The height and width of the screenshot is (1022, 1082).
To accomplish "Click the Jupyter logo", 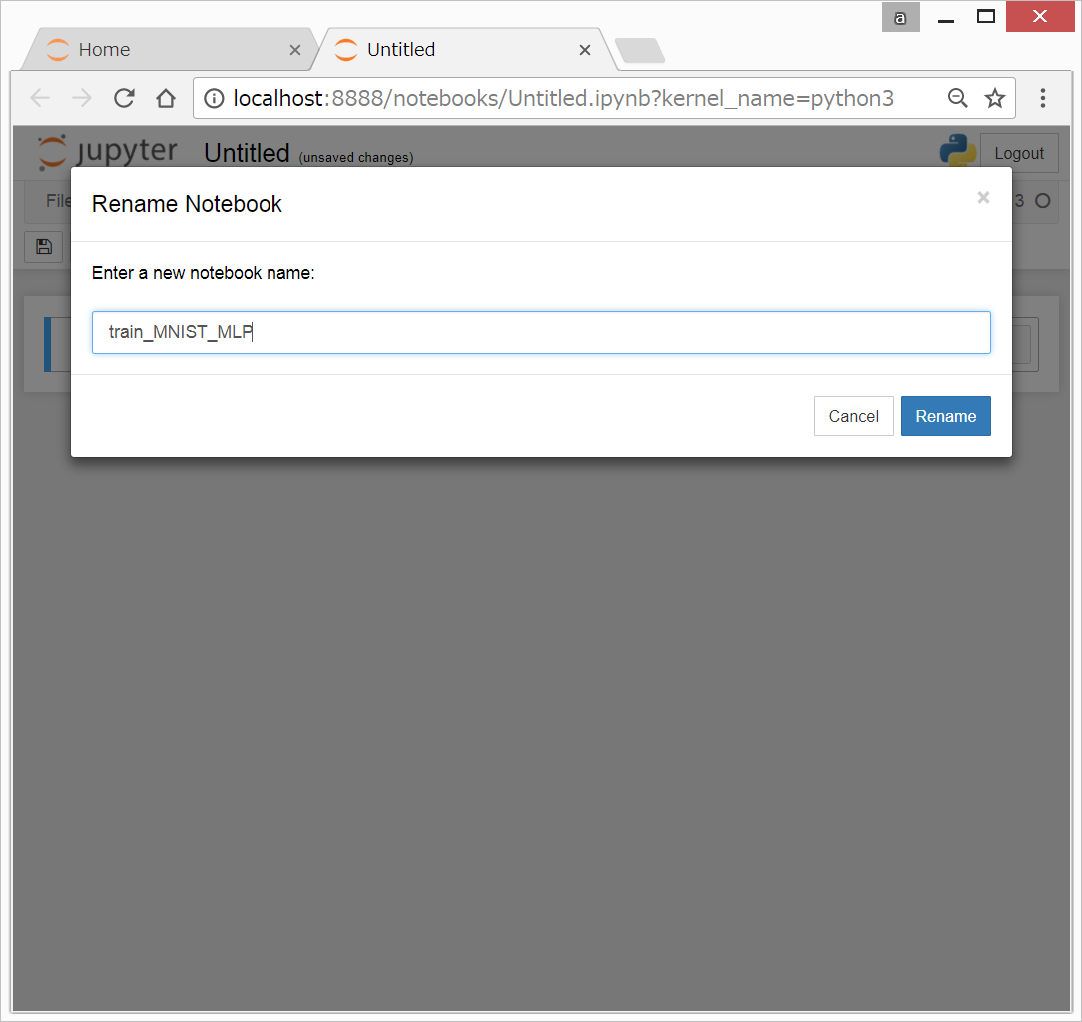I will click(x=108, y=152).
